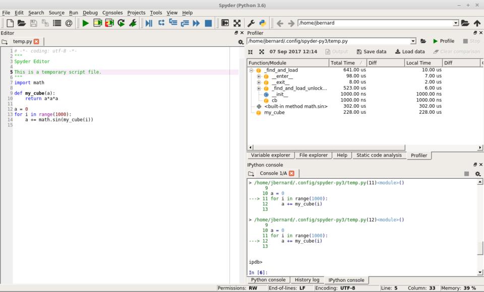Image resolution: width=484 pixels, height=292 pixels.
Task: Collapse the _find_and_load tree node
Action: coord(252,70)
